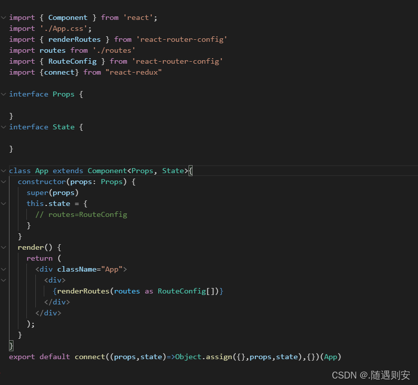The height and width of the screenshot is (385, 418).
Task: Click the 'render()' method name
Action: point(35,247)
